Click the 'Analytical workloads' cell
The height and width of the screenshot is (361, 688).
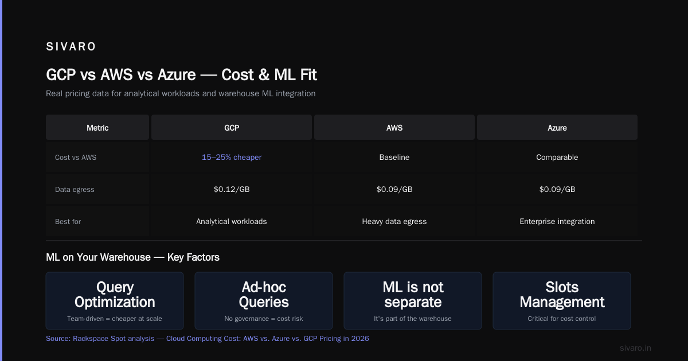coord(232,222)
